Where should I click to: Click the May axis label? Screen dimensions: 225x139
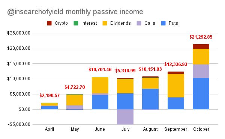[x=75, y=129]
